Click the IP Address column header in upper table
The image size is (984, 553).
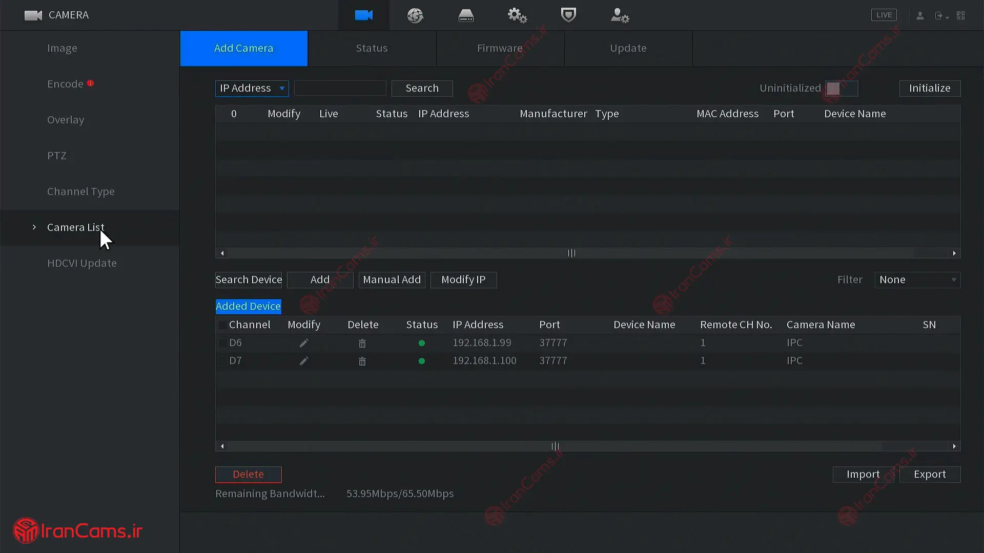[444, 114]
